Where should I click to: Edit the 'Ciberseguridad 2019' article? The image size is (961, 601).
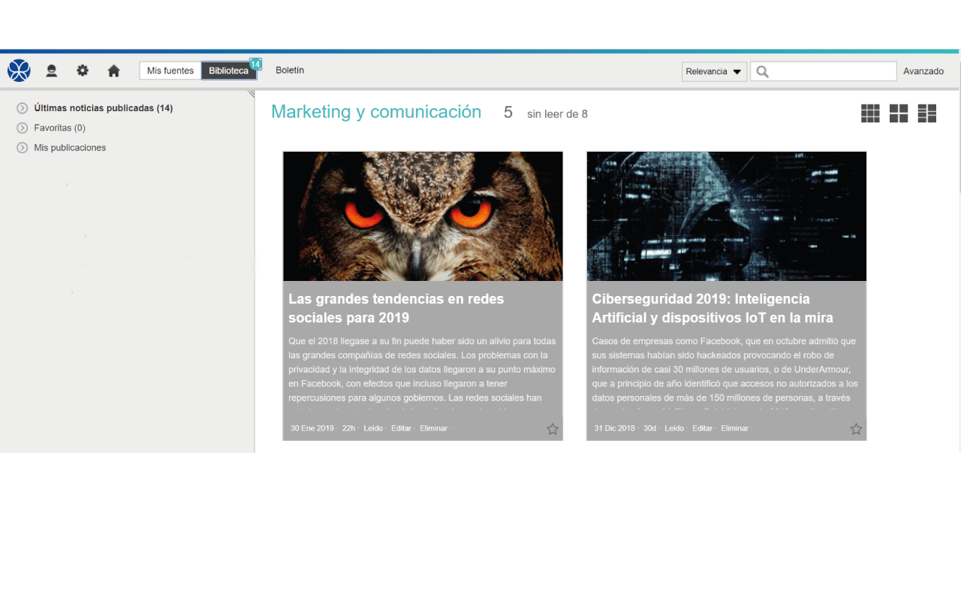click(x=702, y=428)
